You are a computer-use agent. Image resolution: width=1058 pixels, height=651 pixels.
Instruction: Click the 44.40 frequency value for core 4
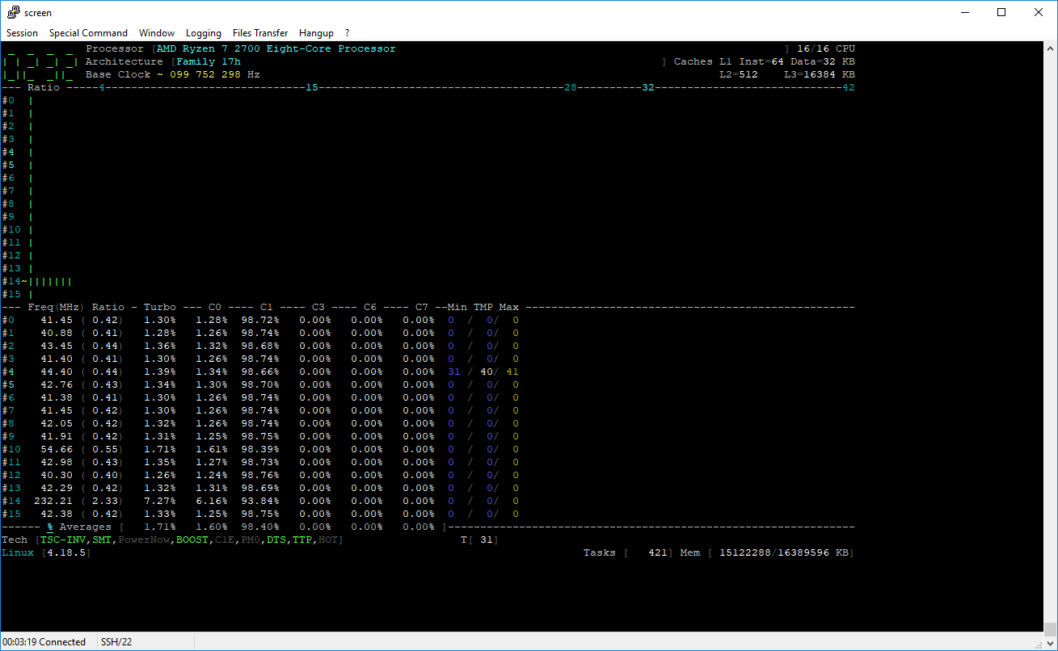click(x=57, y=372)
